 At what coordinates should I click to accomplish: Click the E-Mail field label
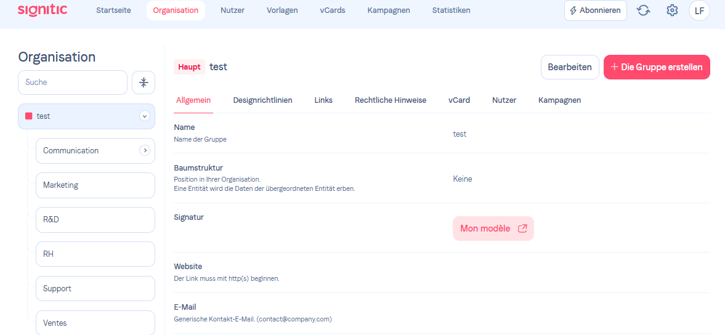(x=185, y=307)
